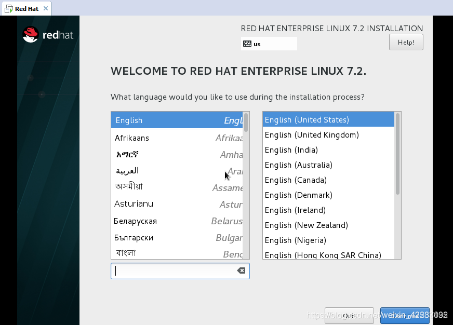Choose English (Denmark) locale
This screenshot has width=453, height=325.
(x=328, y=195)
